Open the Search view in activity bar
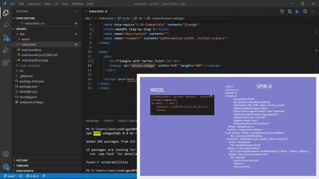Screen dimensions: 319x179 click(x=5, y=25)
